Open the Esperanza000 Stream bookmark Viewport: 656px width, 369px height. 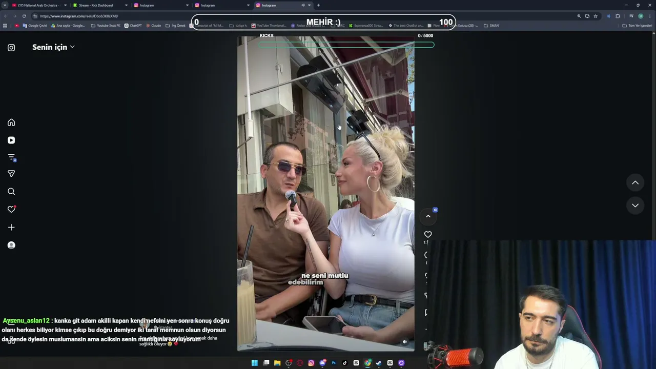click(x=365, y=26)
